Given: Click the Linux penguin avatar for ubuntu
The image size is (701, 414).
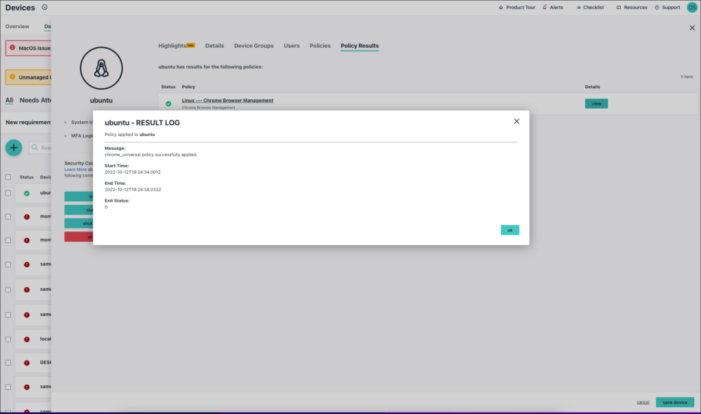Looking at the screenshot, I should (101, 68).
